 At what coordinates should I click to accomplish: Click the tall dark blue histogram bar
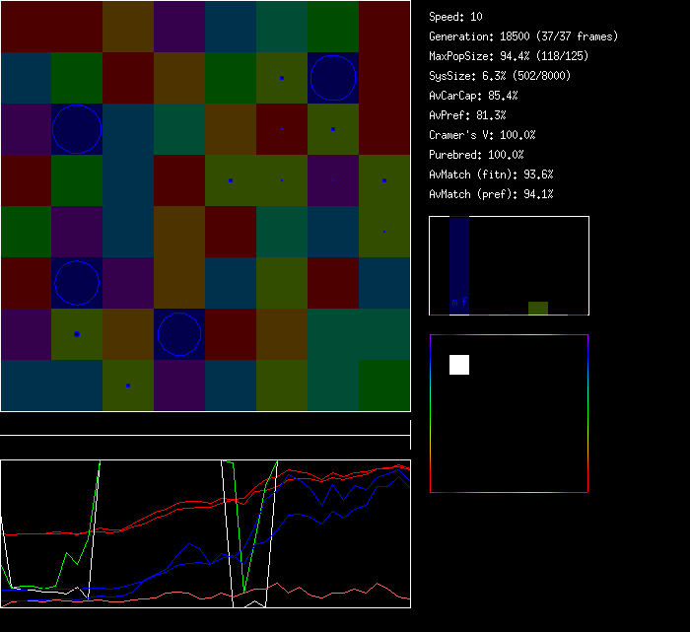[x=459, y=266]
